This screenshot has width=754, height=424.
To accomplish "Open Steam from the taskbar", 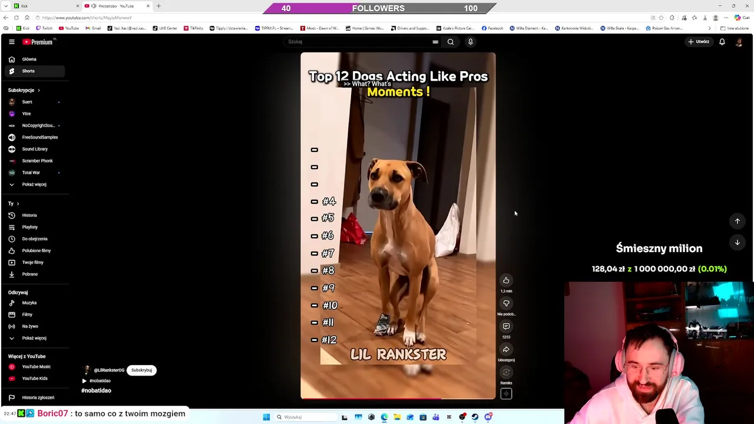I will coord(475,417).
